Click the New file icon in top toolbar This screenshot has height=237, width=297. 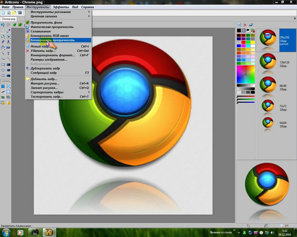pos(3,13)
